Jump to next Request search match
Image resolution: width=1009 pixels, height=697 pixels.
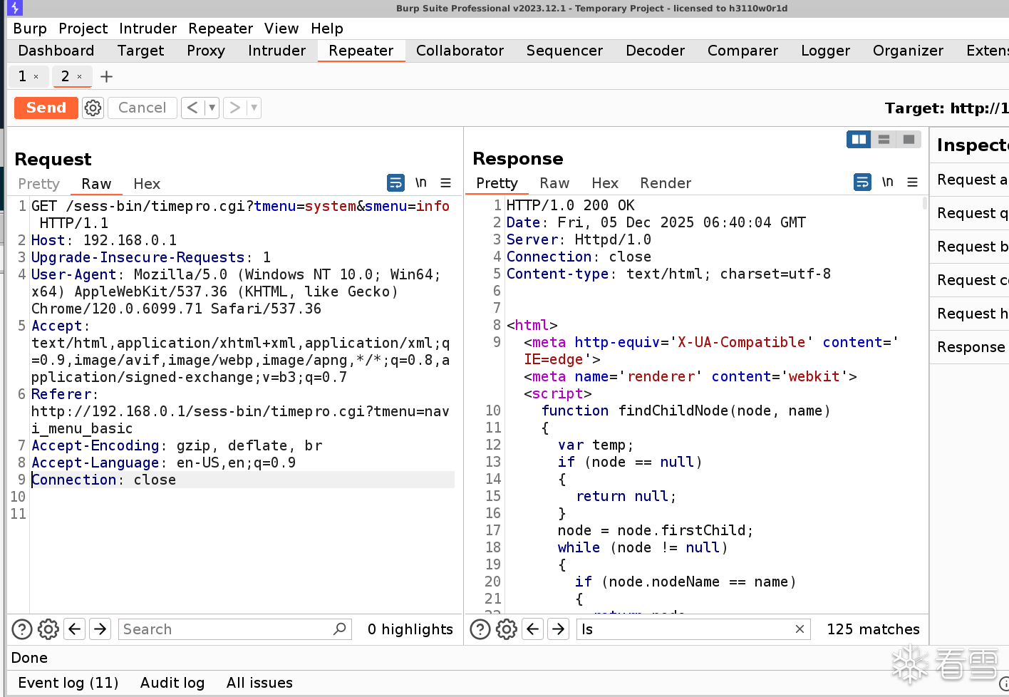pyautogui.click(x=100, y=629)
